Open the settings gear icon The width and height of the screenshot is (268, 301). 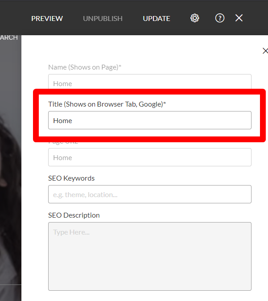tap(195, 18)
